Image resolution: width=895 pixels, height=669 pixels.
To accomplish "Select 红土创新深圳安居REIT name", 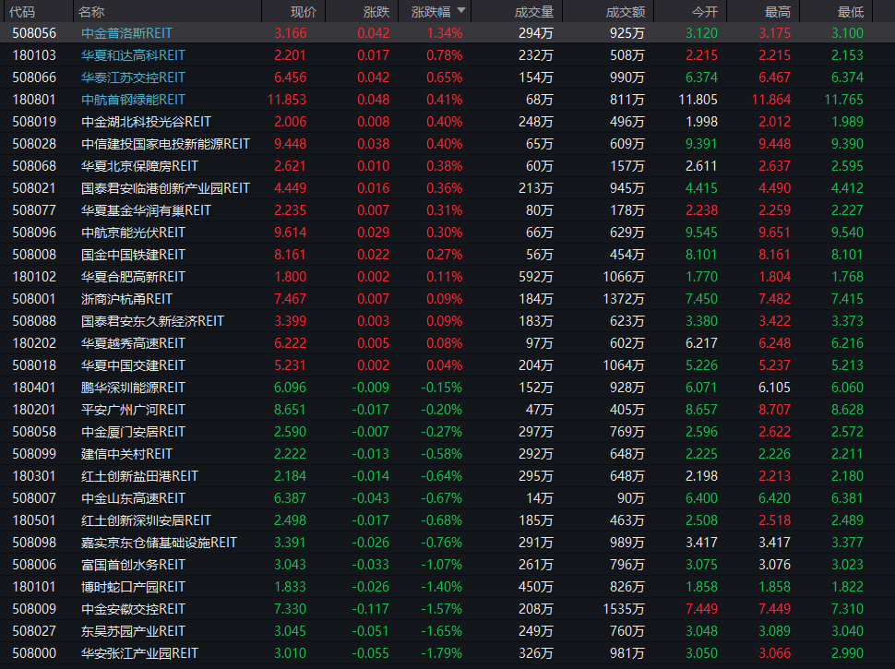I will click(146, 520).
